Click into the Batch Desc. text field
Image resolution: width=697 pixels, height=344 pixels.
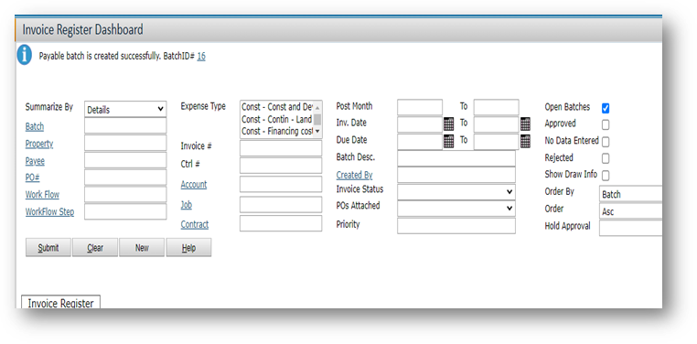(x=456, y=158)
